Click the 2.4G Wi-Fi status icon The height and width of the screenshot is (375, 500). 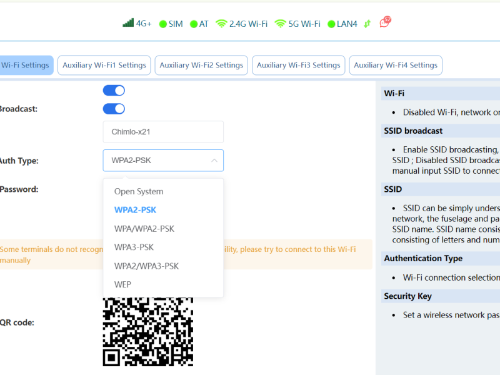click(221, 24)
